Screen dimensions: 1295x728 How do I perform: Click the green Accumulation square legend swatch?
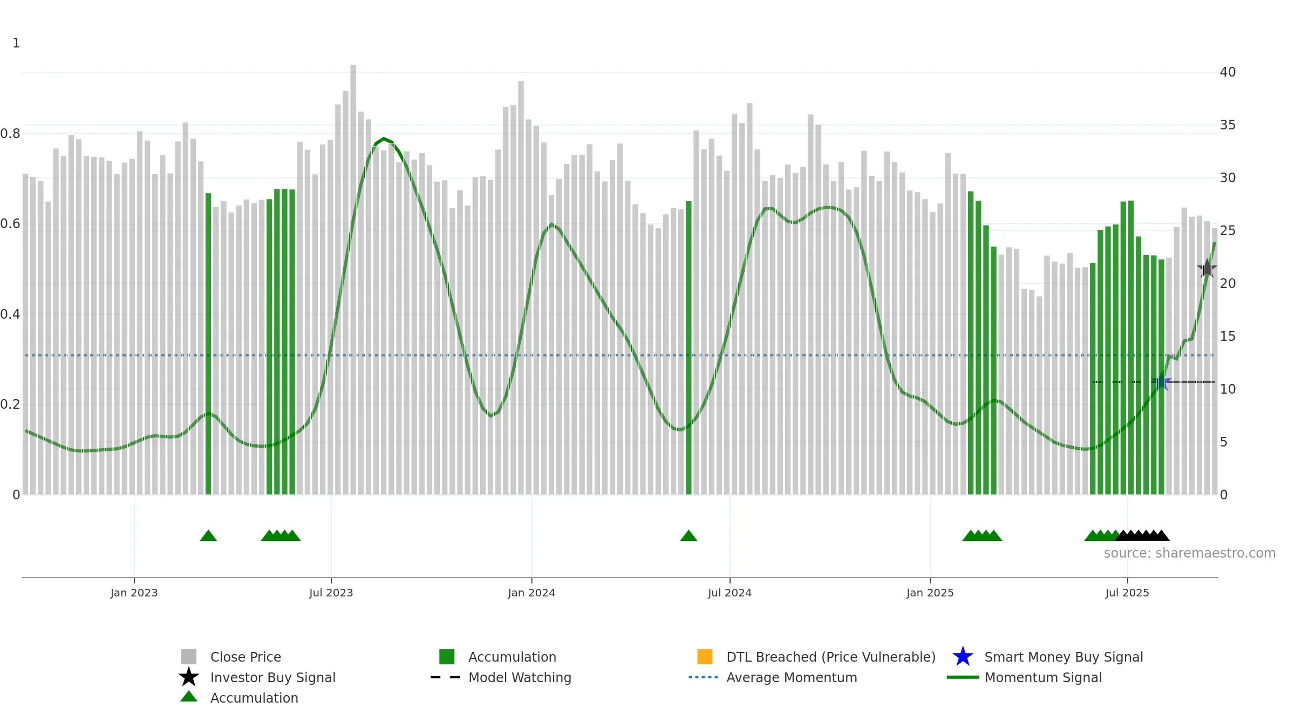(x=447, y=657)
